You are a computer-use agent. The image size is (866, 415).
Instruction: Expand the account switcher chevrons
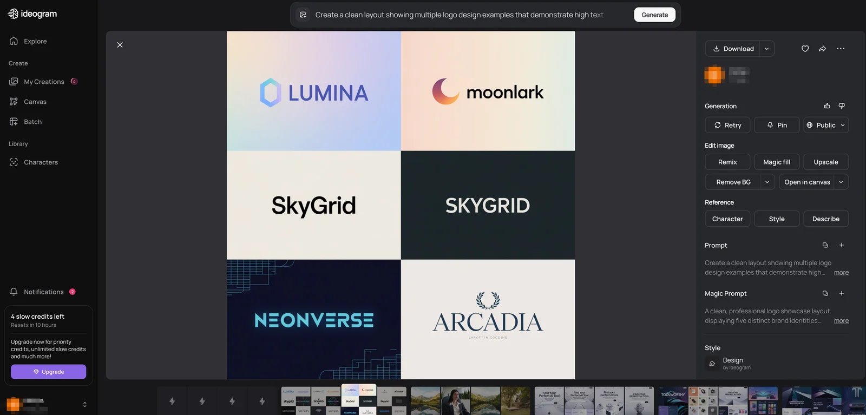84,404
